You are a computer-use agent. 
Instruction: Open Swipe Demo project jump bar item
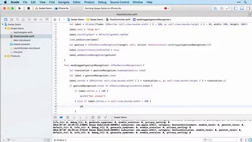point(76,19)
